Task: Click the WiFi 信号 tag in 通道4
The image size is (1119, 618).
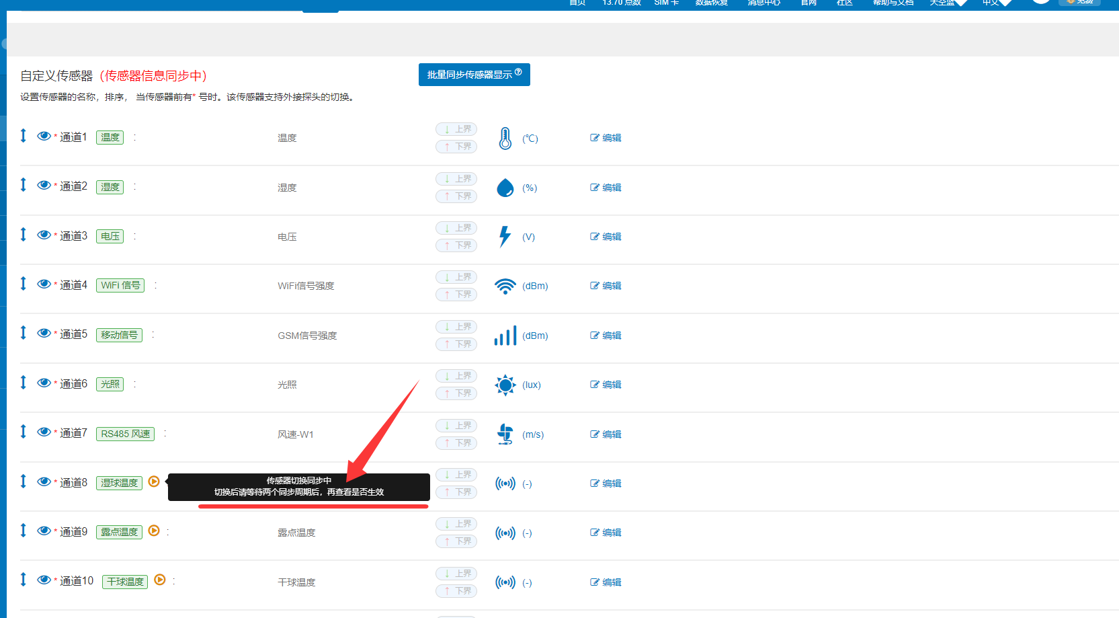Action: click(120, 286)
